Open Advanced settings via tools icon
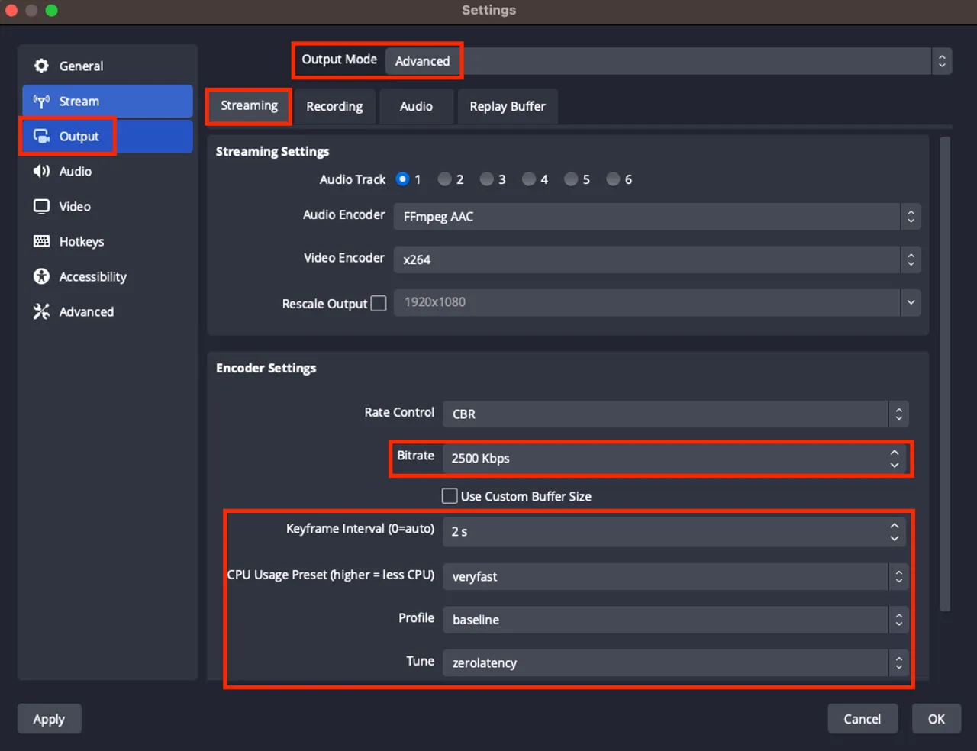The image size is (977, 751). click(41, 312)
